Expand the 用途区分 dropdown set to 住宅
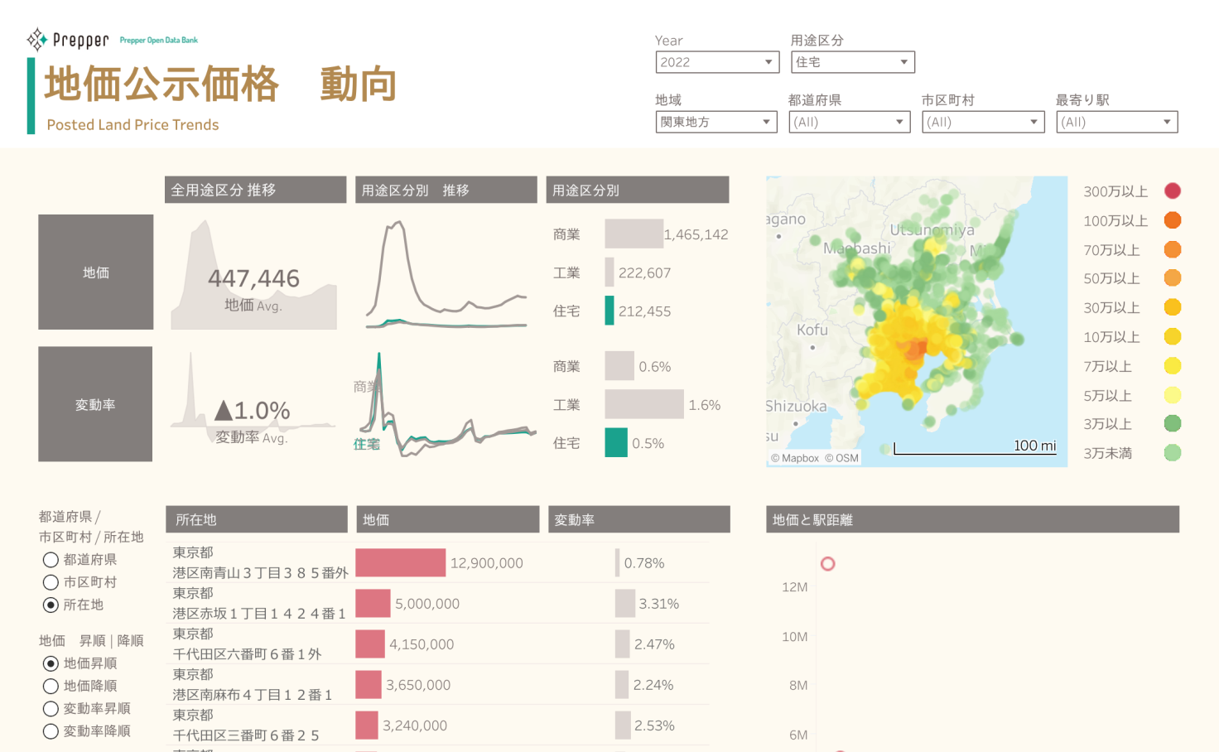The image size is (1219, 752). coord(852,62)
